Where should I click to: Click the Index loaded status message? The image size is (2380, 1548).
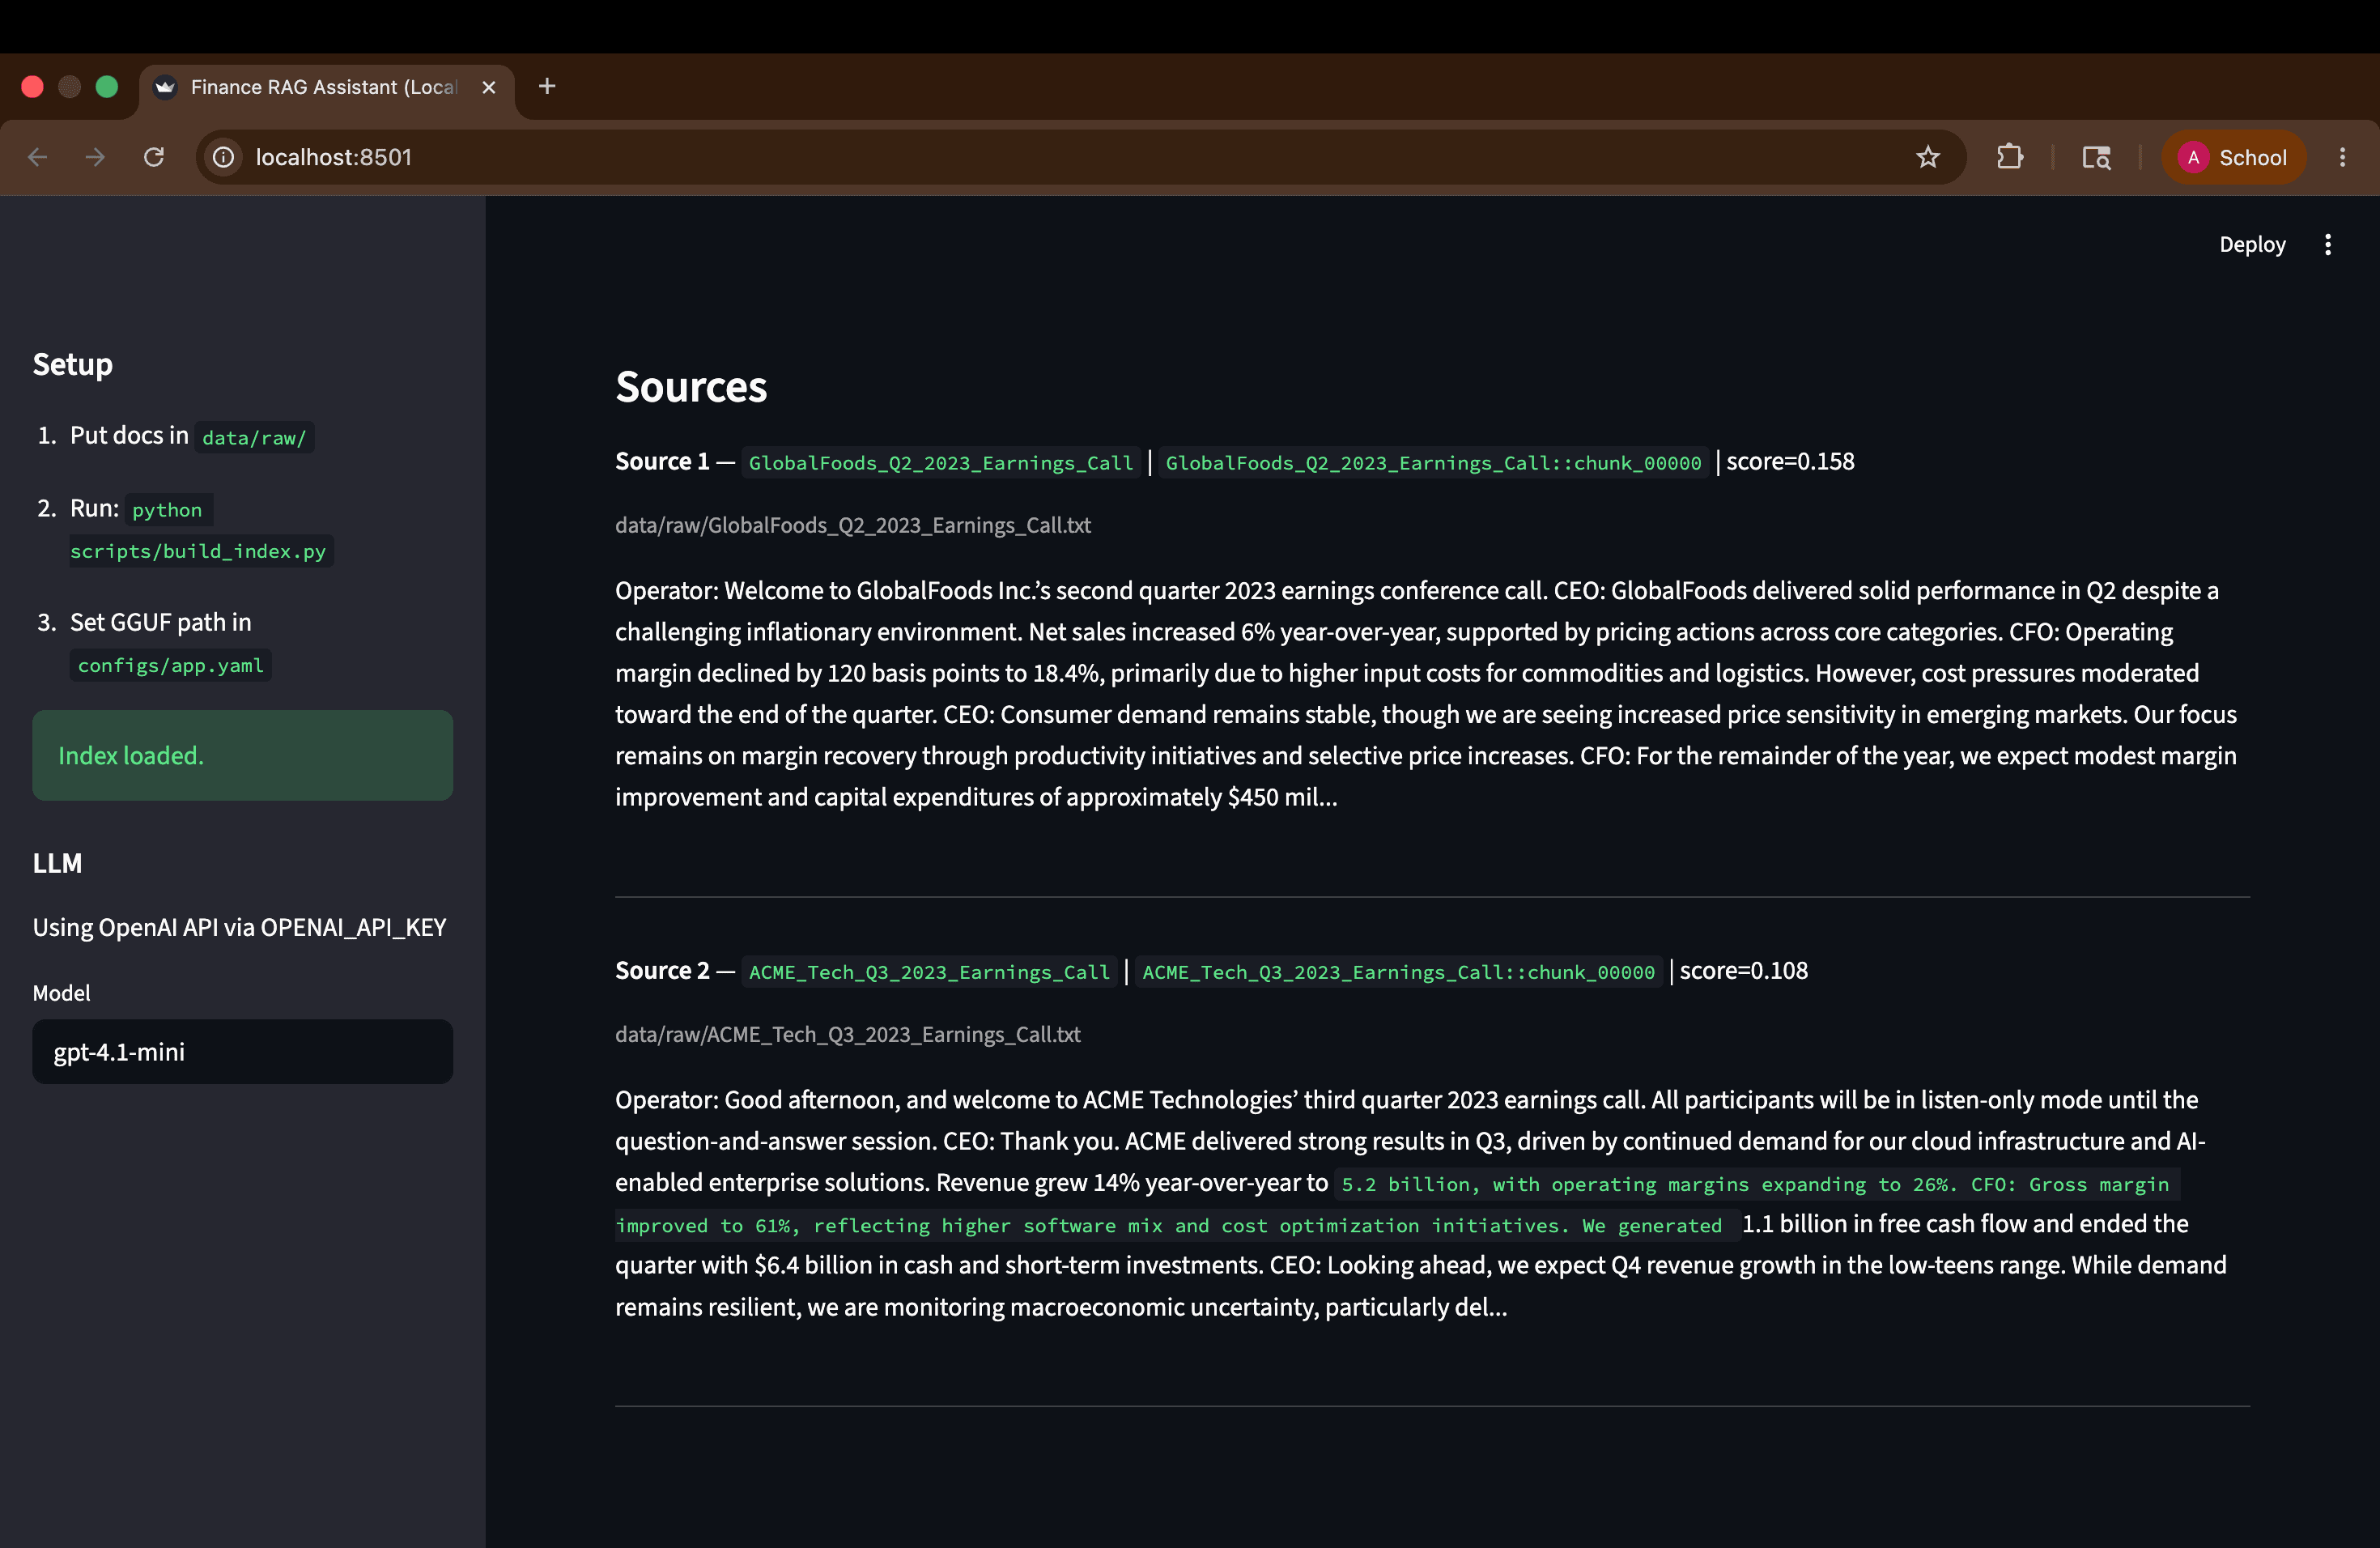(242, 755)
